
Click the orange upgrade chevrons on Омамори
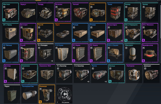40,102
